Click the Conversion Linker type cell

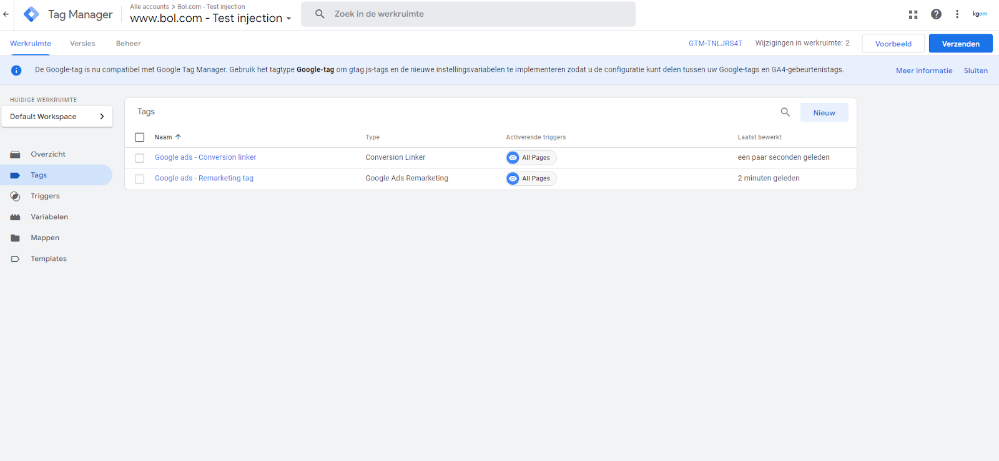(x=395, y=157)
